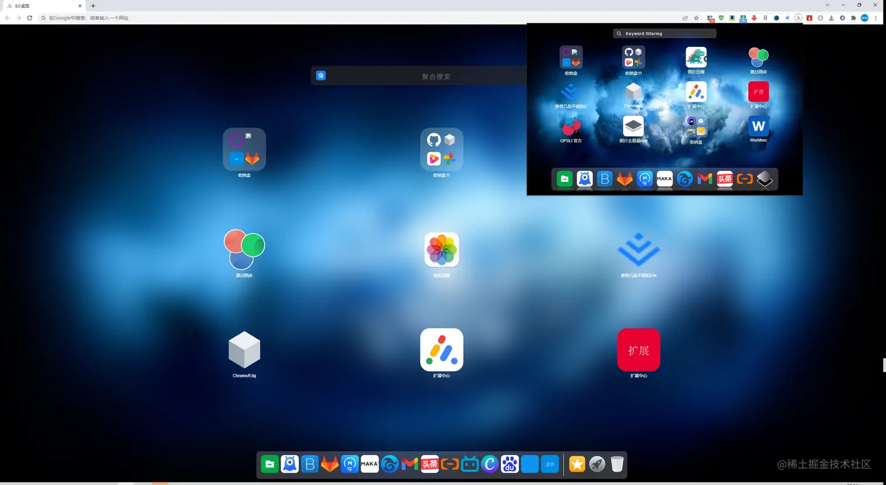The width and height of the screenshot is (886, 485).
Task: Open the 路过图床 shortcut on main desktop
Action: (x=244, y=249)
